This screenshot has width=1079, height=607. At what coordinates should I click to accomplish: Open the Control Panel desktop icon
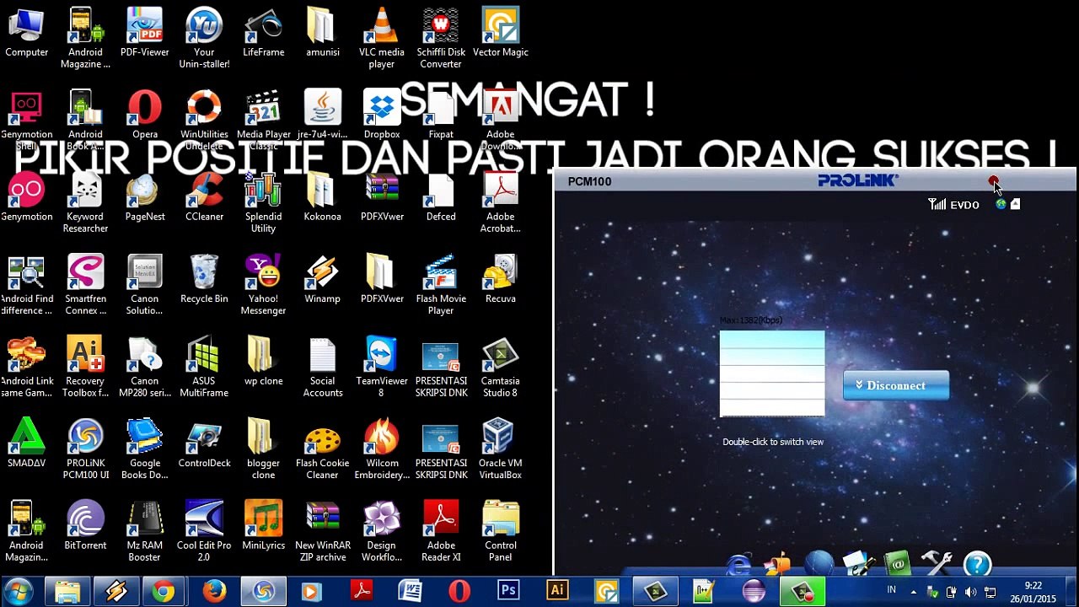coord(501,532)
